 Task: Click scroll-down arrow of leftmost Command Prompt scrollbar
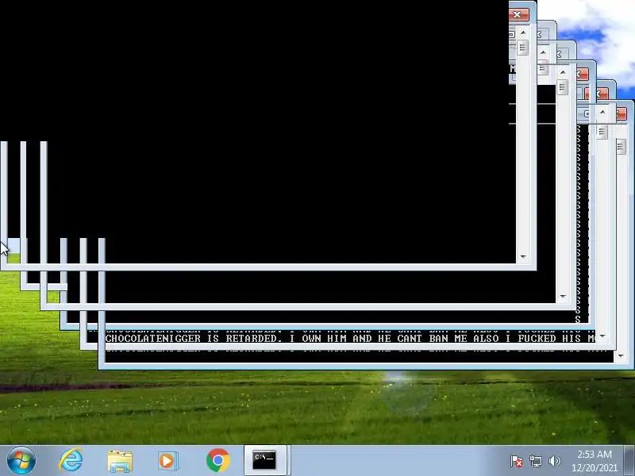coord(523,257)
